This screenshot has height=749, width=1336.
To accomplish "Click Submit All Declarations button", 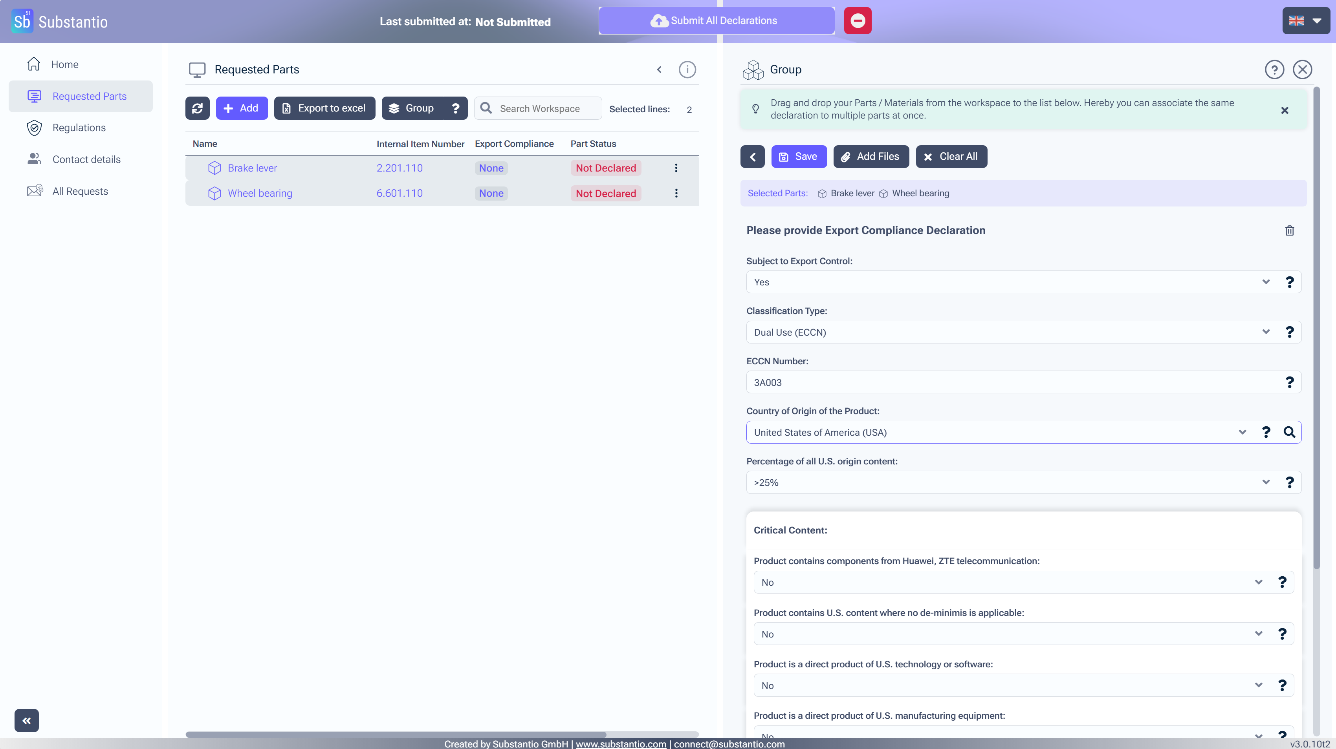I will tap(716, 21).
